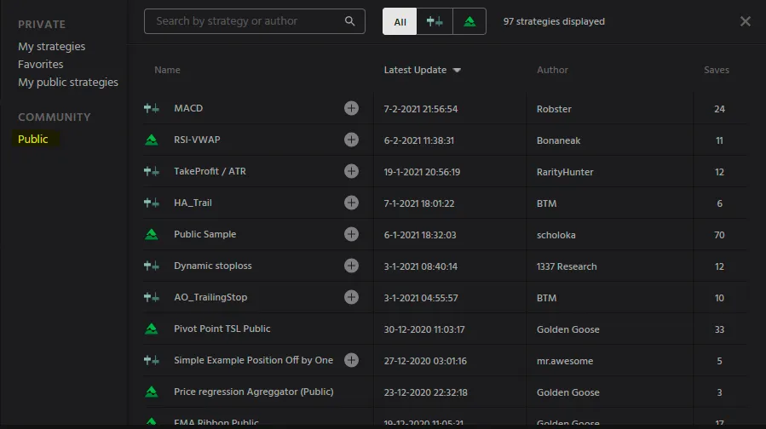Add Simple Example Position Off by One
The width and height of the screenshot is (766, 429).
[x=351, y=360]
